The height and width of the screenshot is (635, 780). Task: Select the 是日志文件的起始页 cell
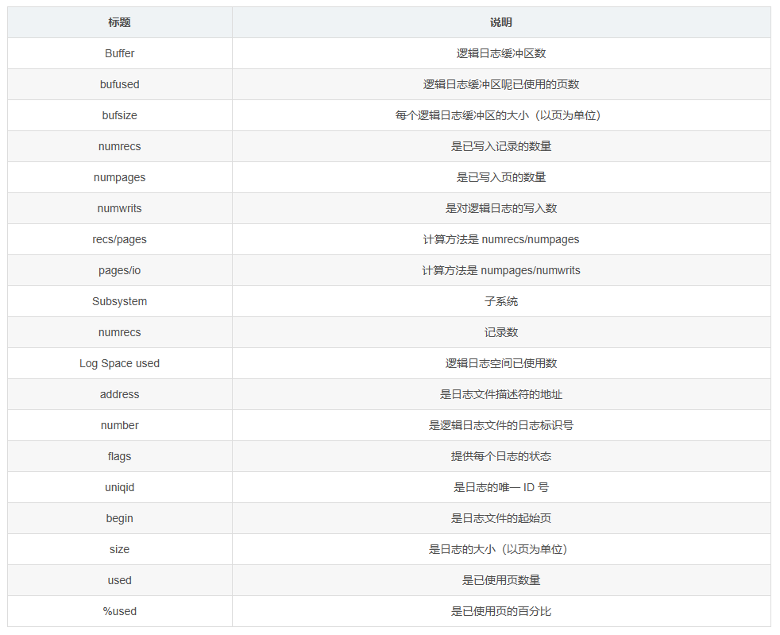click(x=501, y=518)
